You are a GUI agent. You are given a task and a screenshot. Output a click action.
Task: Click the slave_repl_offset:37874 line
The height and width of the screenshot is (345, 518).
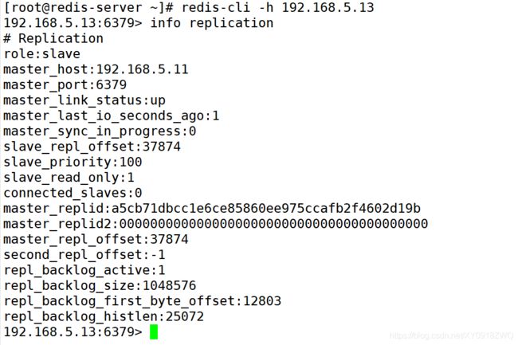[x=92, y=147]
